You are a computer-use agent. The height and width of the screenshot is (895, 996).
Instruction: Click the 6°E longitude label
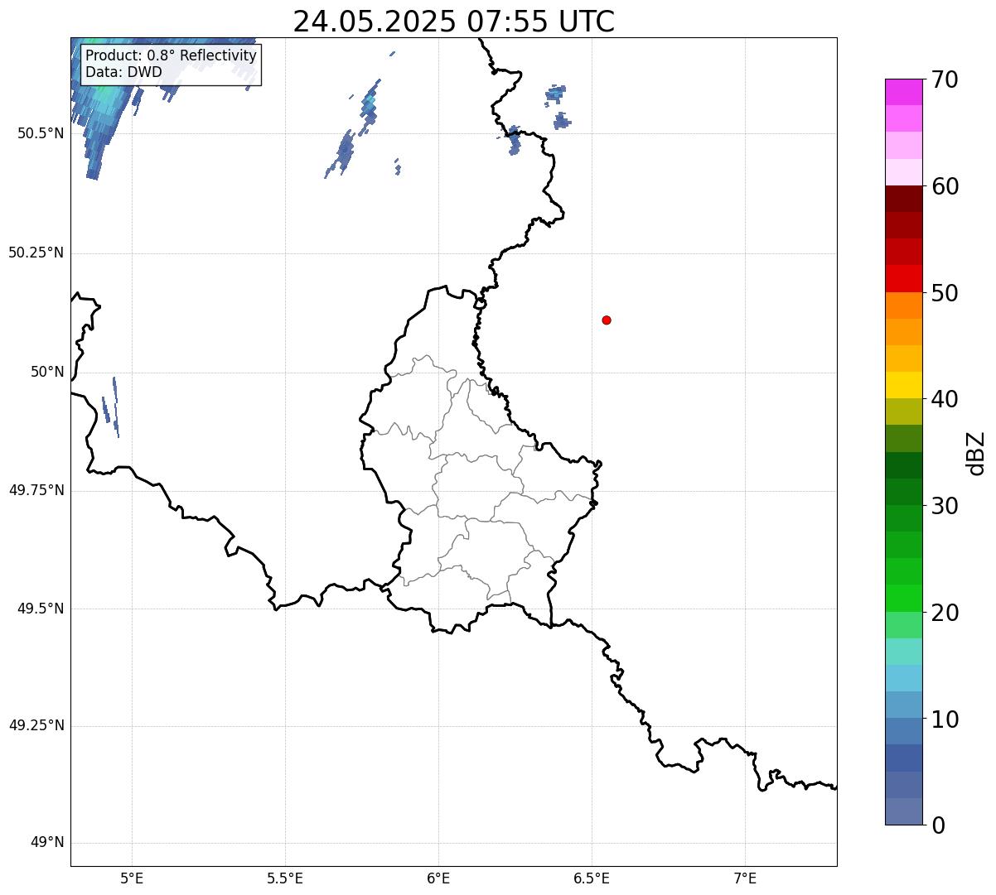[x=438, y=878]
